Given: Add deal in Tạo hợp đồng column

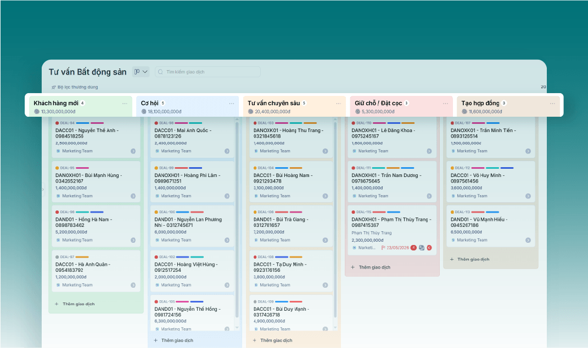Looking at the screenshot, I should pos(469,259).
